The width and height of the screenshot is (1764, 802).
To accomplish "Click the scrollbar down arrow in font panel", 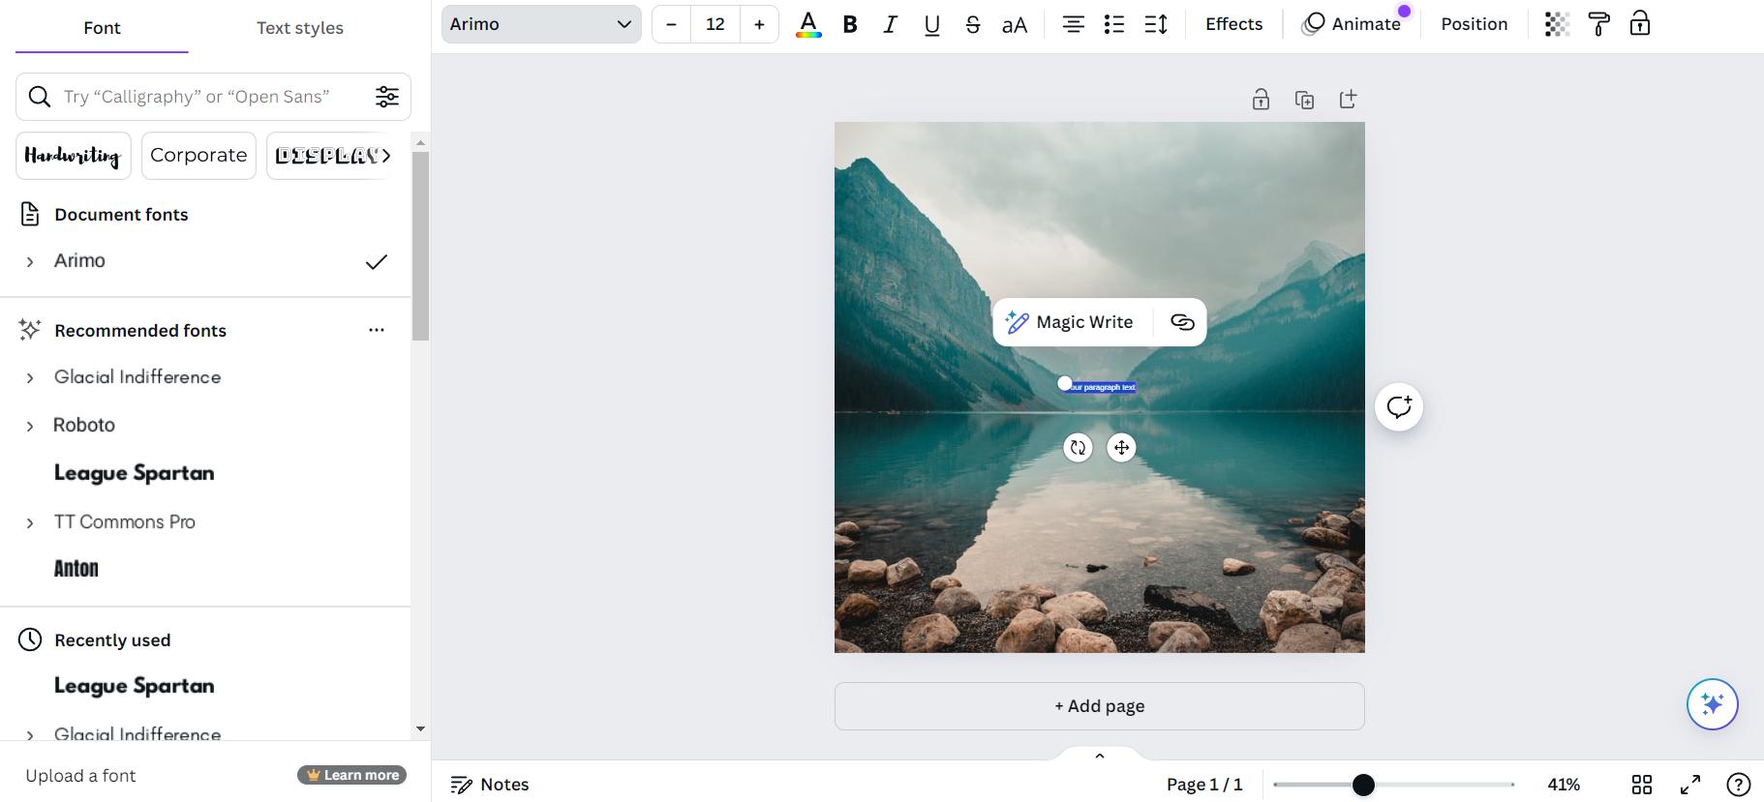I will [420, 728].
